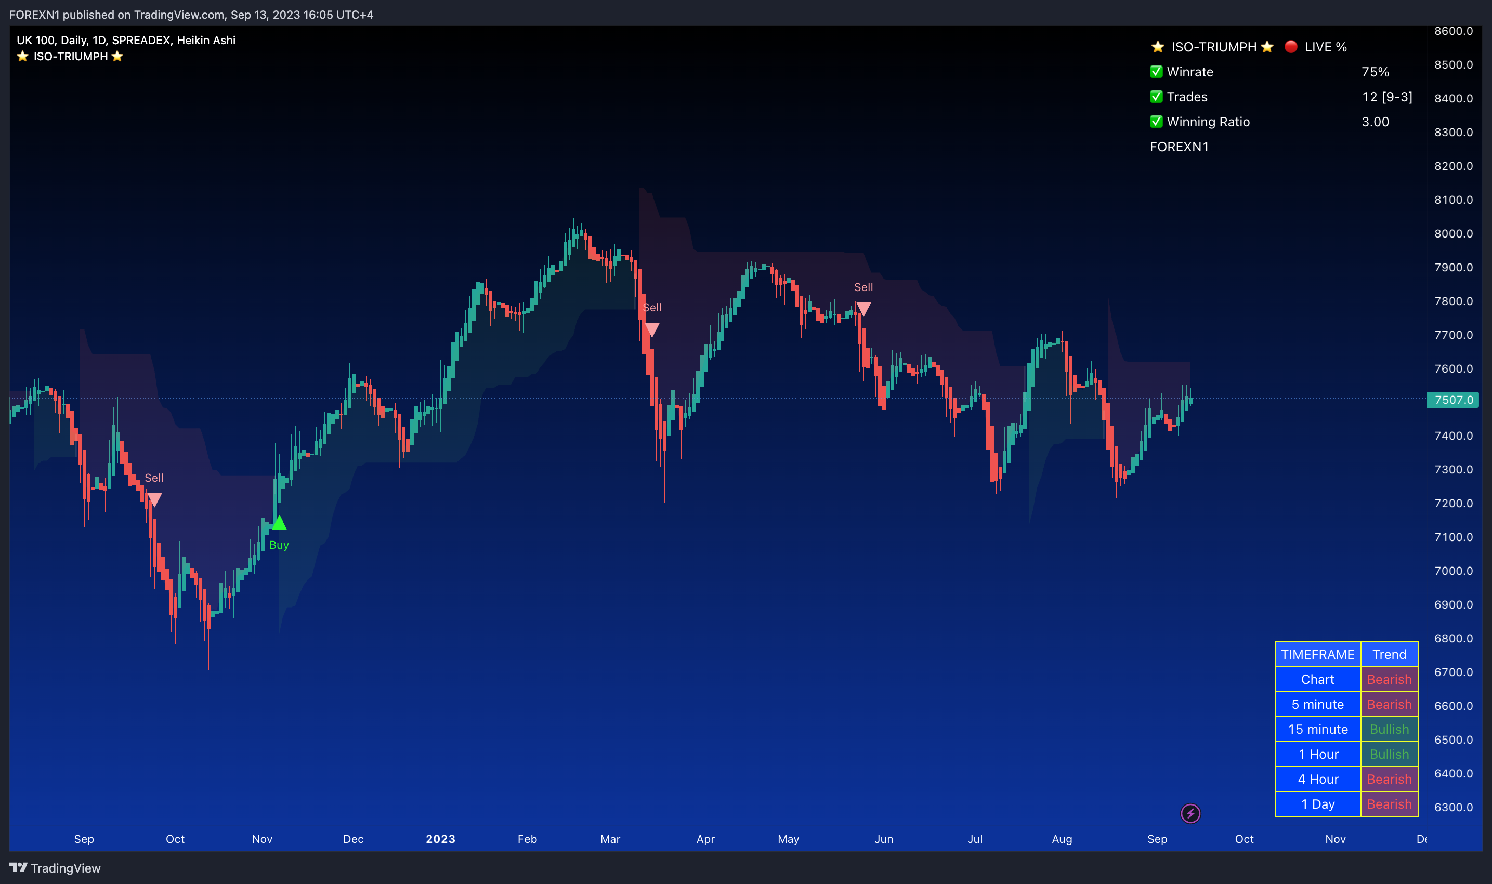
Task: Click the Trades value '12 [9-3]'
Action: coord(1387,97)
